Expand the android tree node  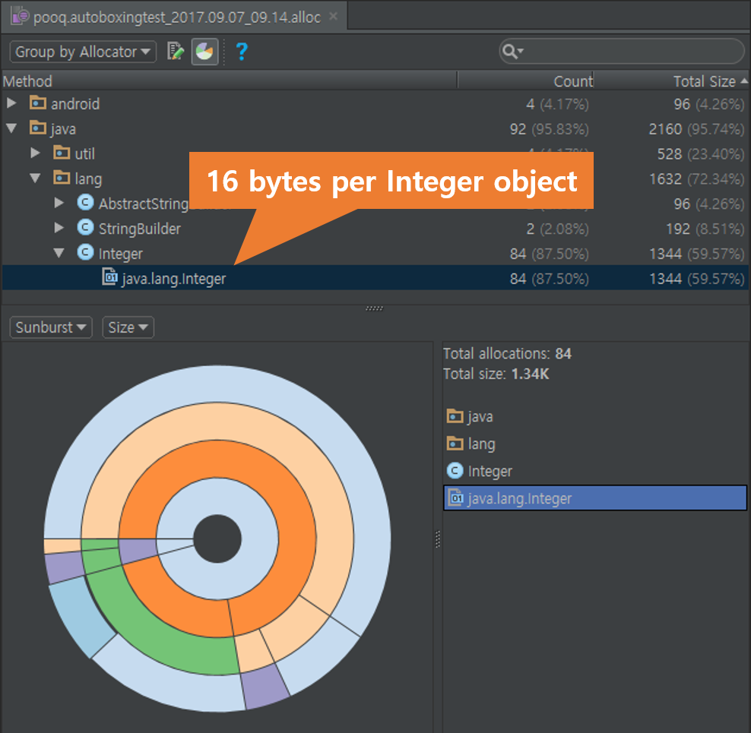(x=11, y=103)
